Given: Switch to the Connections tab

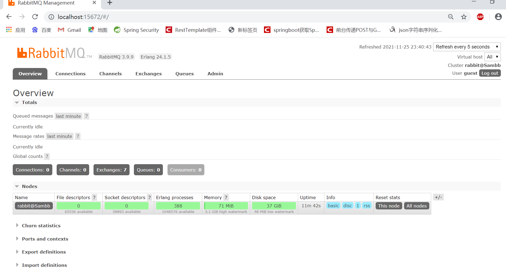Looking at the screenshot, I should (x=70, y=74).
